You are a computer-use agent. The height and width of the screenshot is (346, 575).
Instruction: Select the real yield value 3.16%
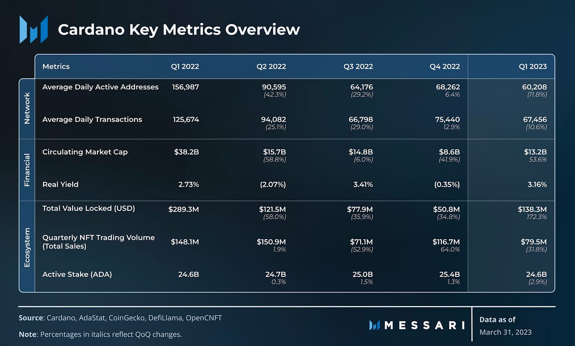pyautogui.click(x=537, y=185)
